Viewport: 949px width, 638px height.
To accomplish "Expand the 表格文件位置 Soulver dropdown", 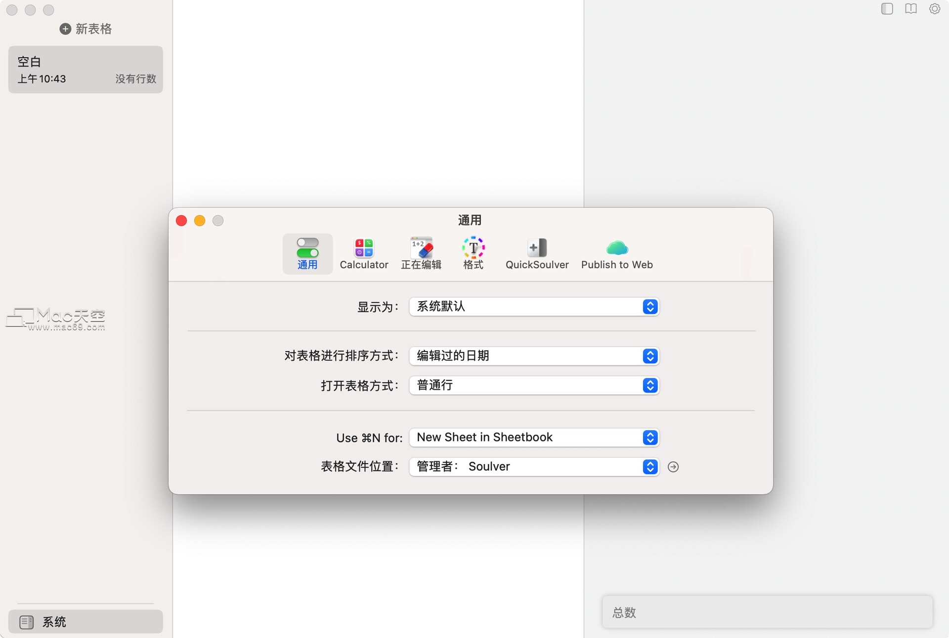I will 534,467.
